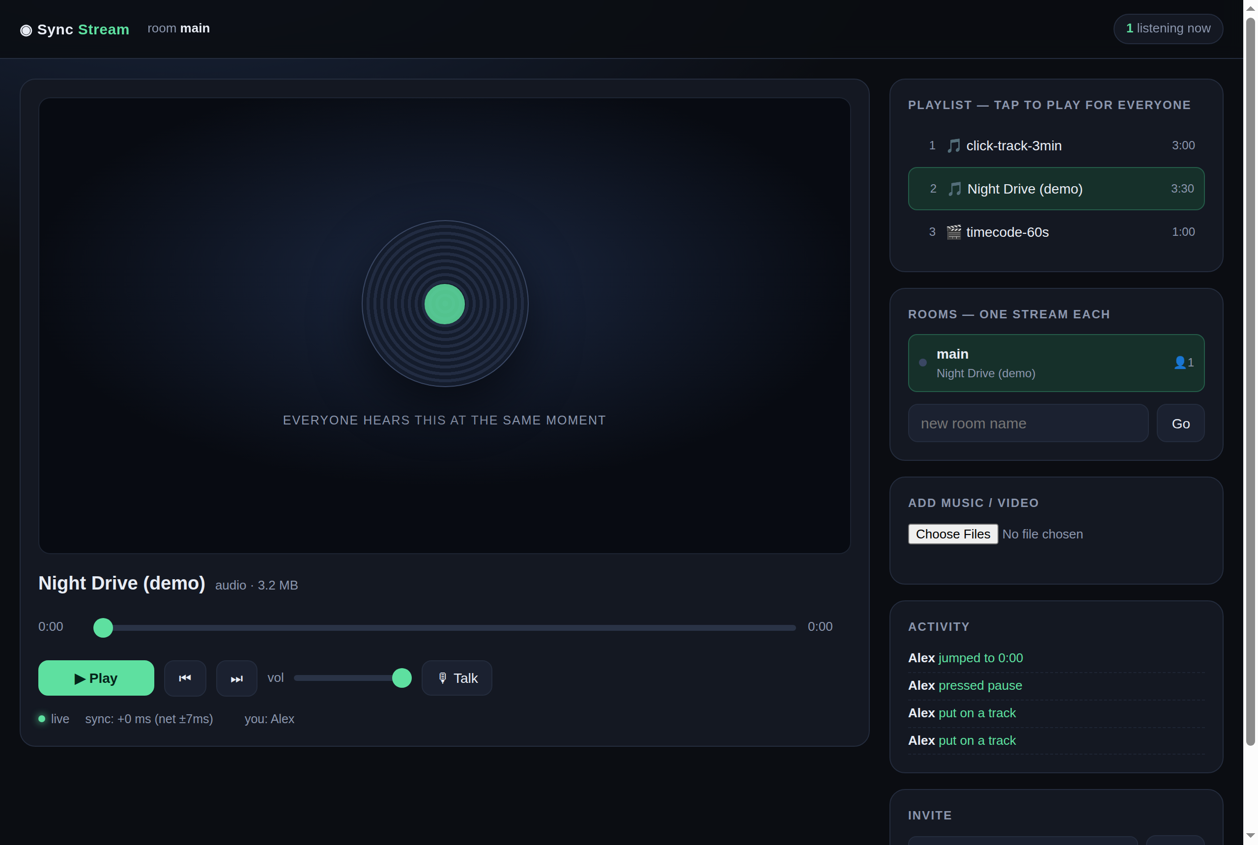Click the 'audio · 3.2 MB' info text
The width and height of the screenshot is (1258, 845).
point(257,585)
